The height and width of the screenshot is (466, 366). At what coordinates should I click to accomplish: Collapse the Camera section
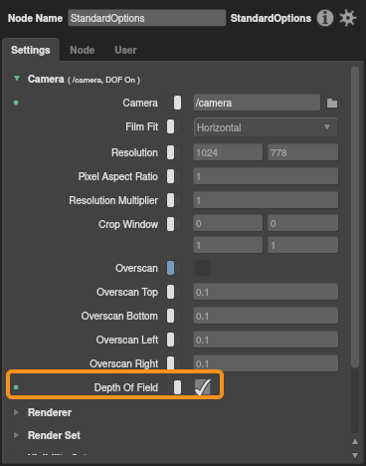[x=17, y=79]
